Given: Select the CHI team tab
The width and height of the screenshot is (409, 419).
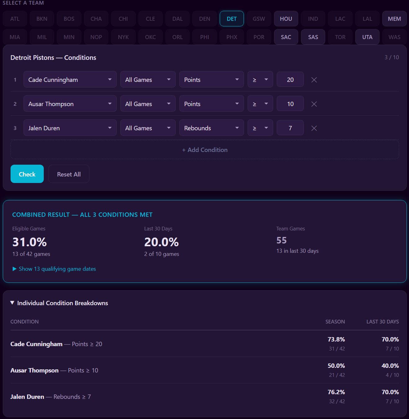Looking at the screenshot, I should [123, 19].
